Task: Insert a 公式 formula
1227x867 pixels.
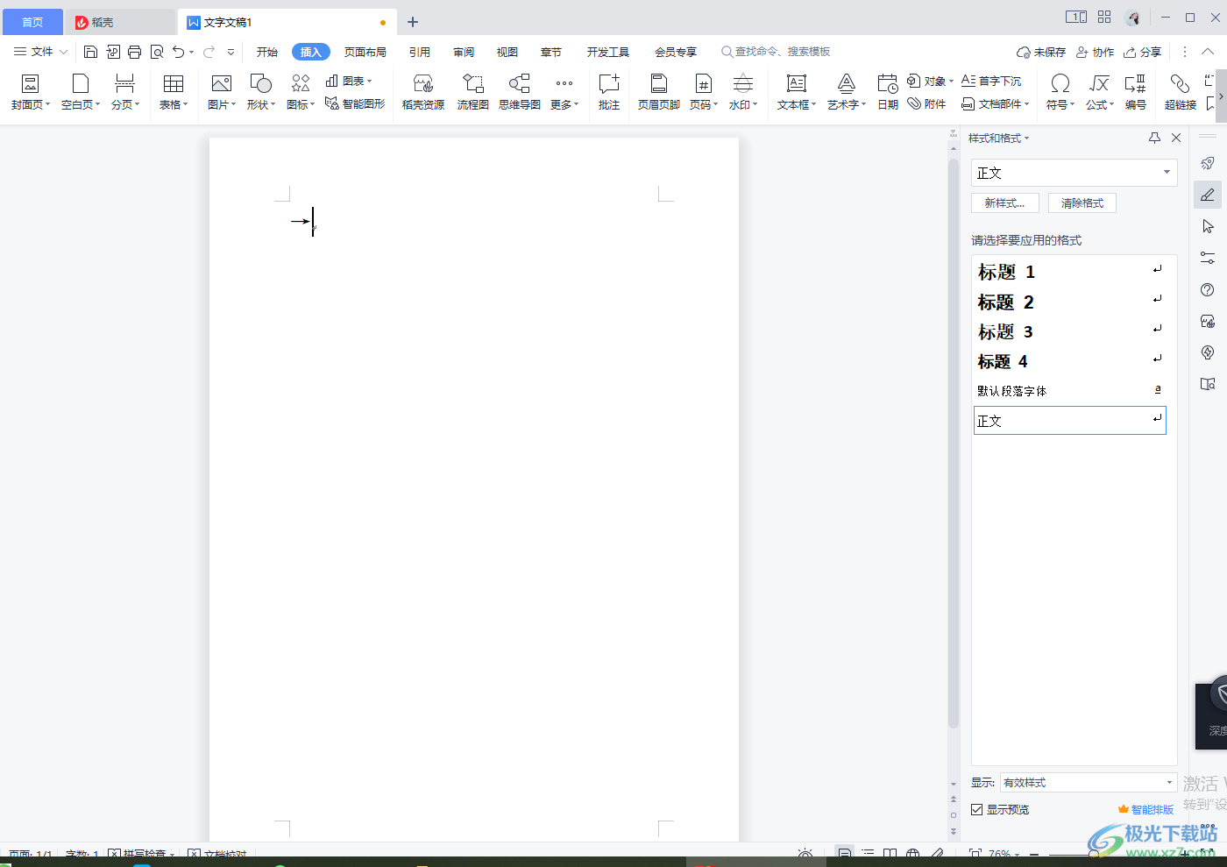Action: click(x=1099, y=92)
